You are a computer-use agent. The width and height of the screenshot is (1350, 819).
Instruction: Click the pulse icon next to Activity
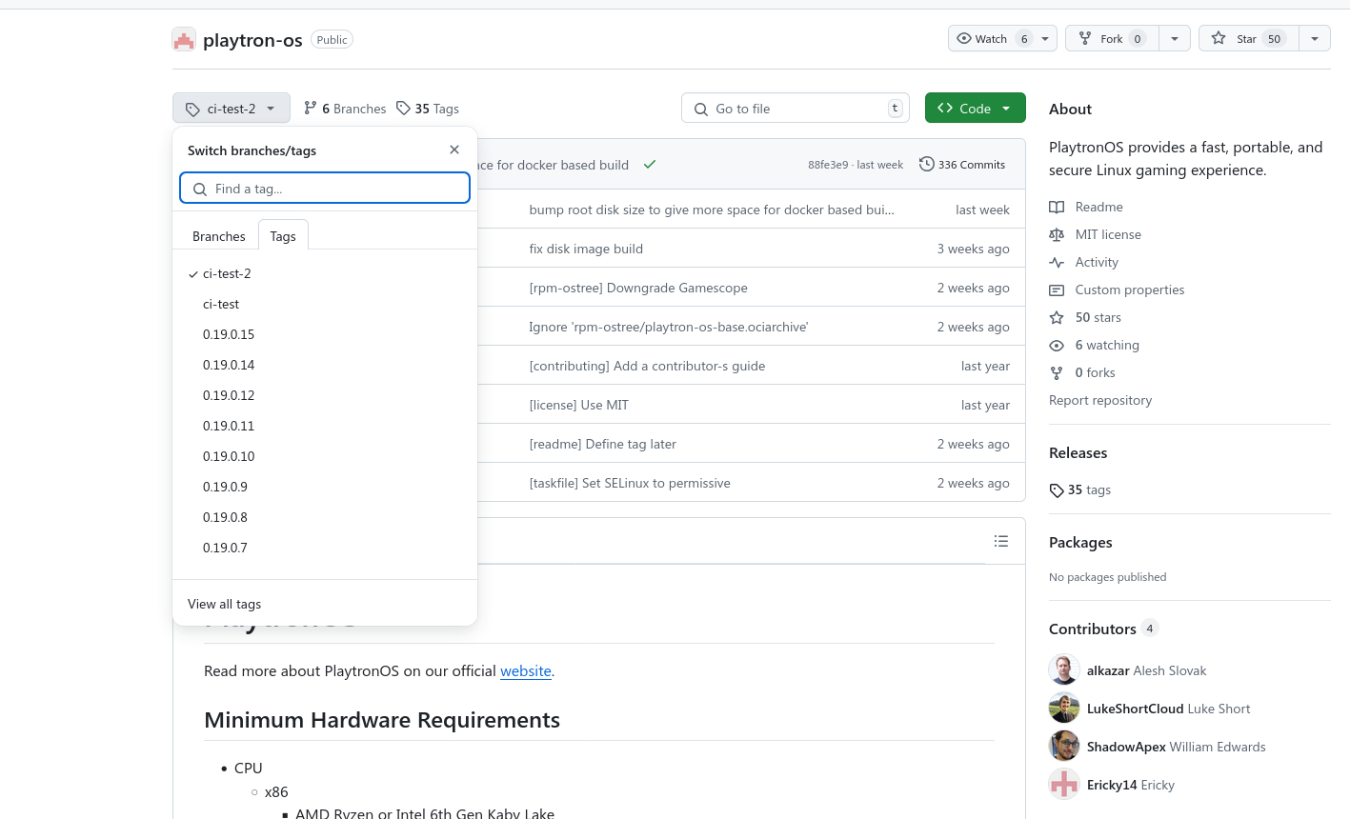click(1057, 262)
